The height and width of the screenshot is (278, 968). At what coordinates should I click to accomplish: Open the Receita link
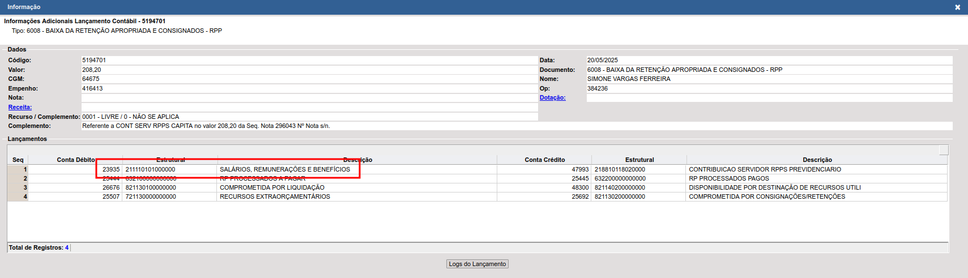point(20,107)
